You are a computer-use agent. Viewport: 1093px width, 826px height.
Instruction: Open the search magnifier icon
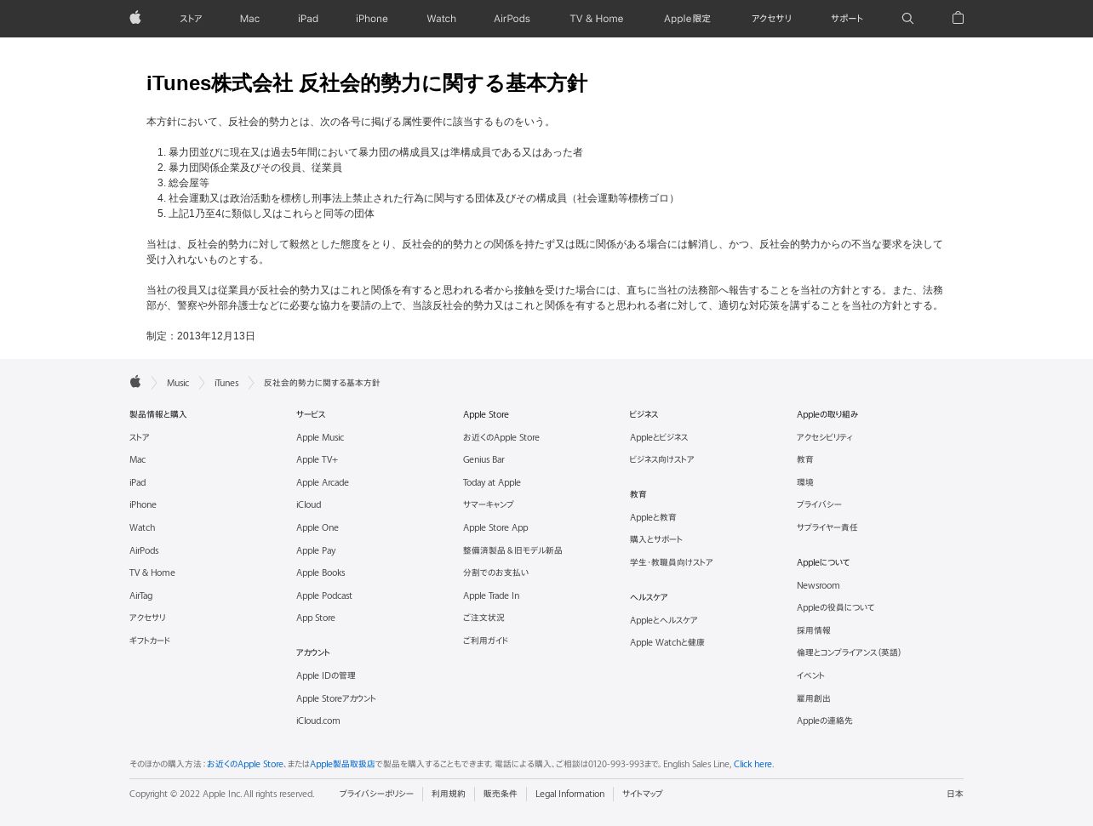(x=907, y=19)
